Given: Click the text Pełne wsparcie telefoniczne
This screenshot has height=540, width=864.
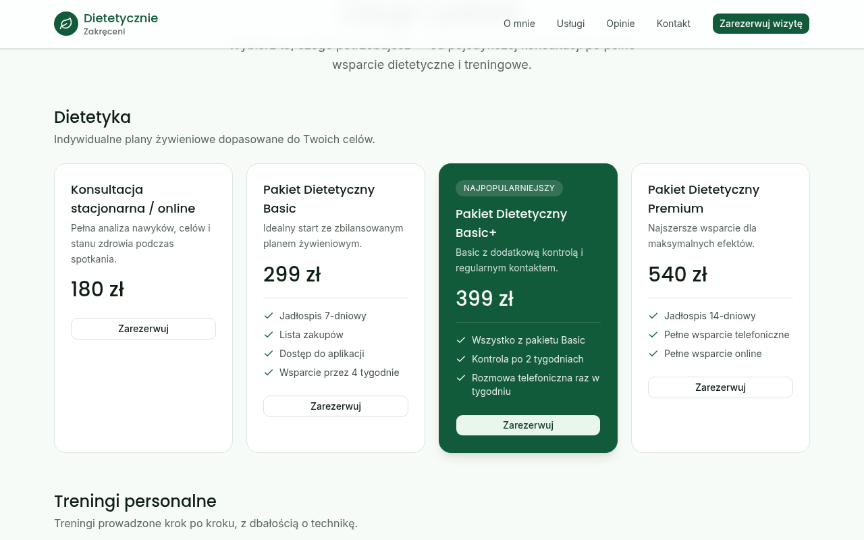Looking at the screenshot, I should click(x=727, y=335).
